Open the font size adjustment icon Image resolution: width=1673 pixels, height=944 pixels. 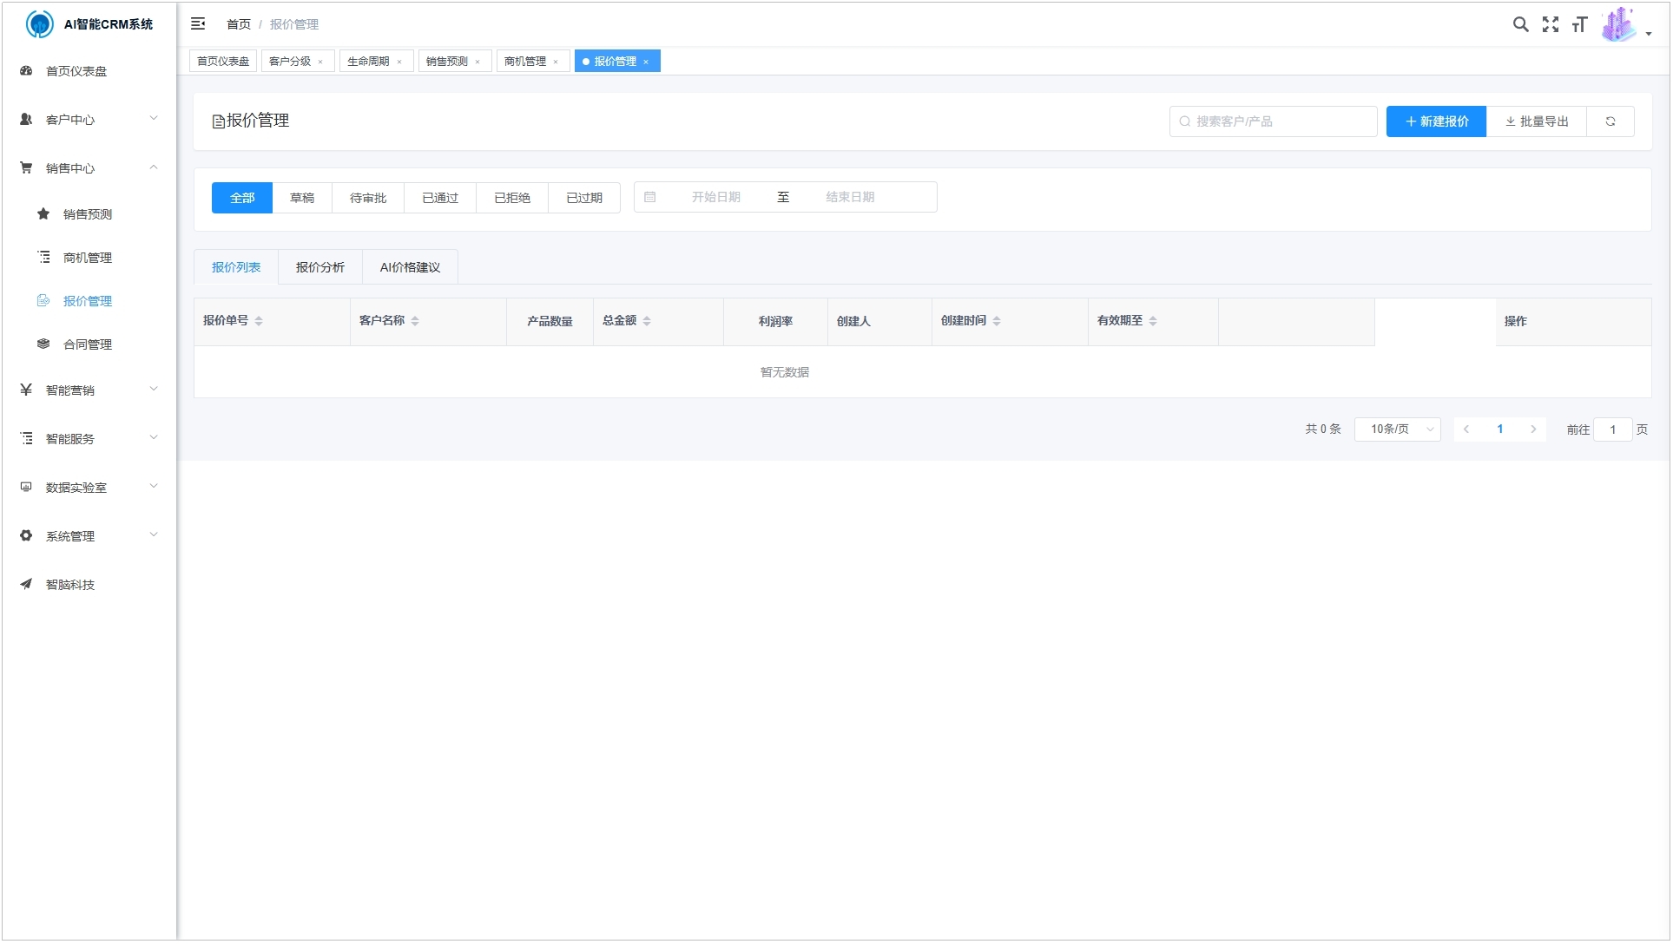coord(1579,24)
